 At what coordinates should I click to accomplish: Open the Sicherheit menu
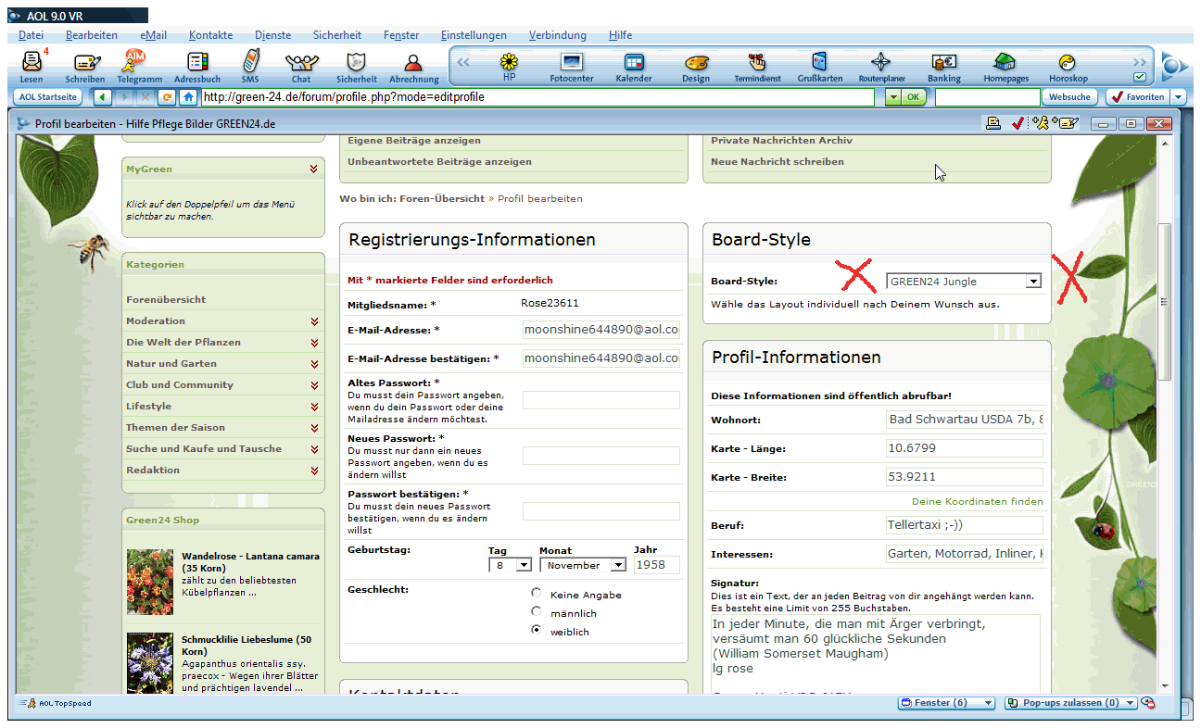(x=337, y=35)
